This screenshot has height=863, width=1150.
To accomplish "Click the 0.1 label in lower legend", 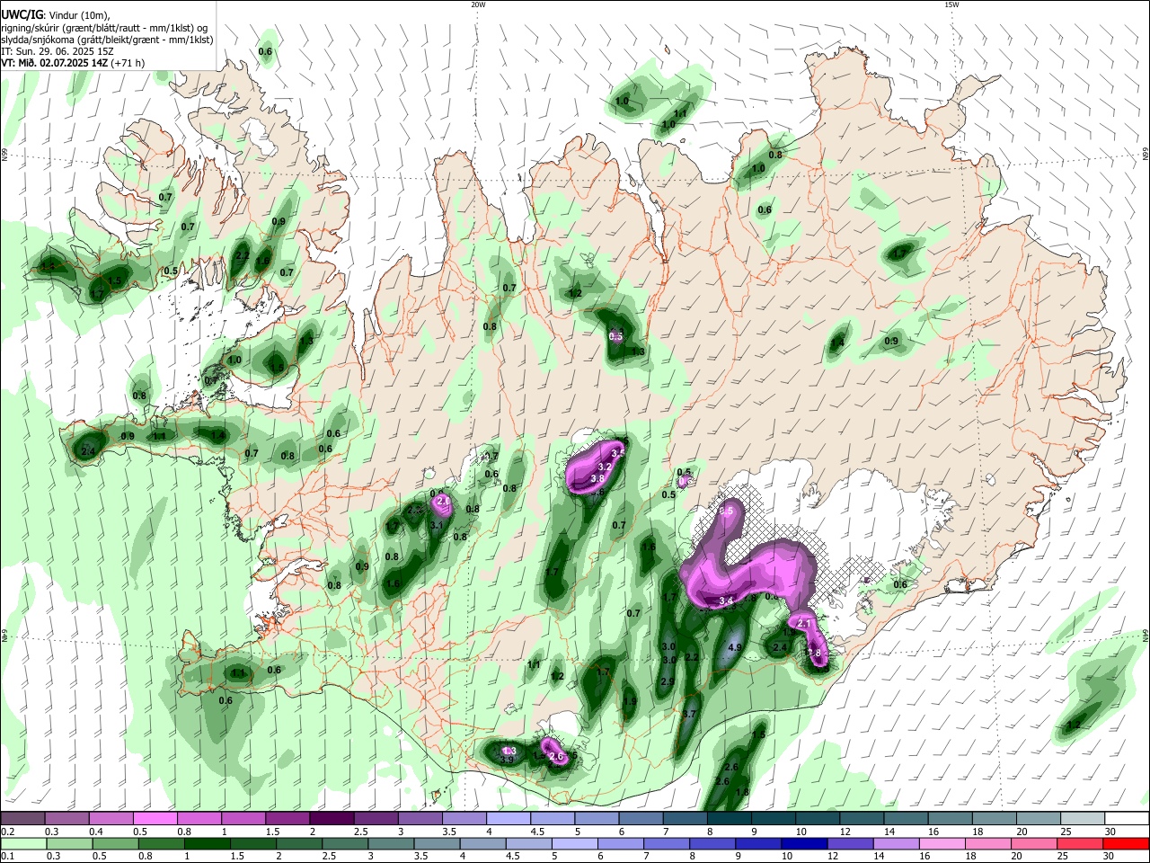I will click(x=7, y=856).
